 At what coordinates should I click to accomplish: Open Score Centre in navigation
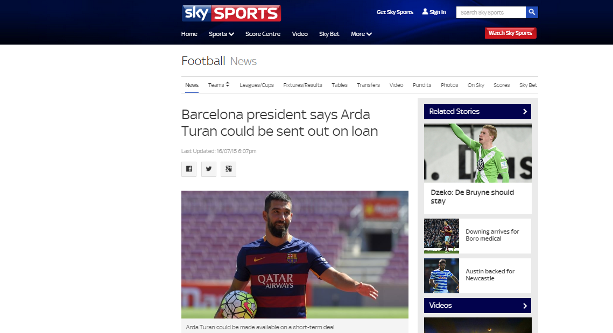[x=263, y=34]
